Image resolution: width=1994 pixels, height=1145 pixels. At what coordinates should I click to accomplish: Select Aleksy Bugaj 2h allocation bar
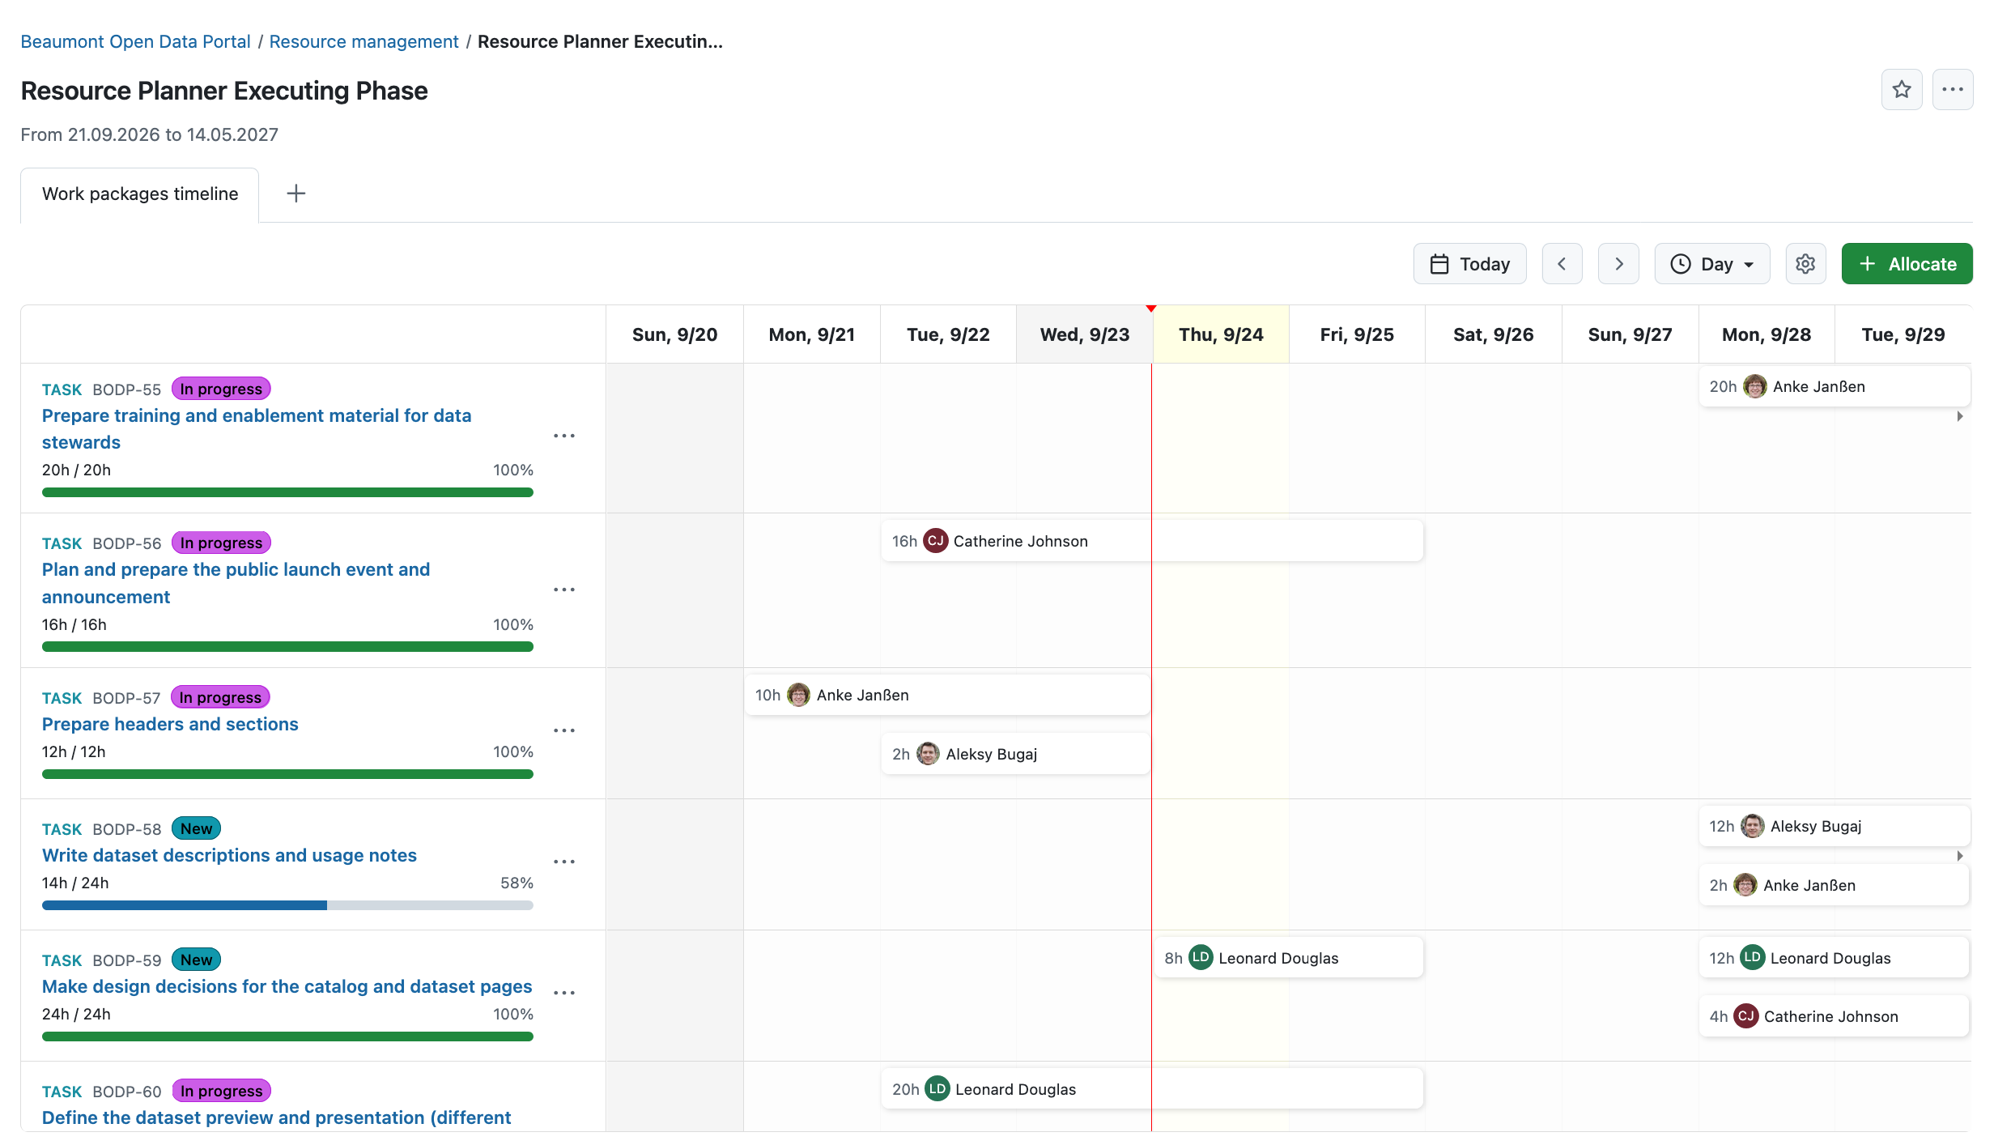1015,754
